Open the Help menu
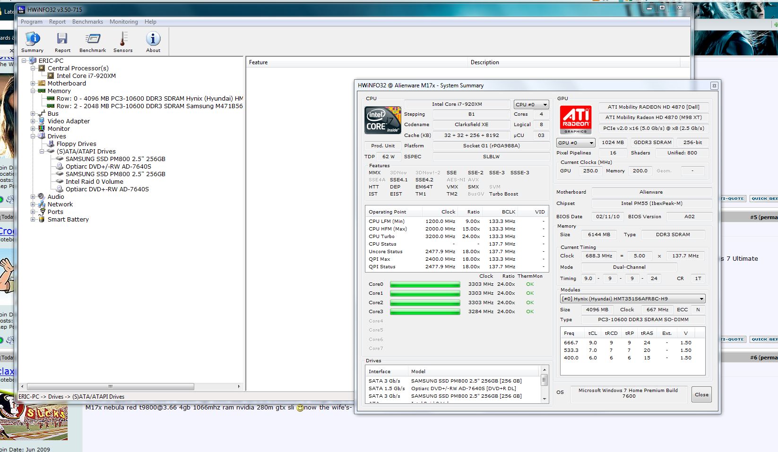The image size is (778, 452). pos(150,22)
